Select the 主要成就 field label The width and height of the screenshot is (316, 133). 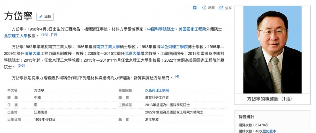click(x=125, y=105)
